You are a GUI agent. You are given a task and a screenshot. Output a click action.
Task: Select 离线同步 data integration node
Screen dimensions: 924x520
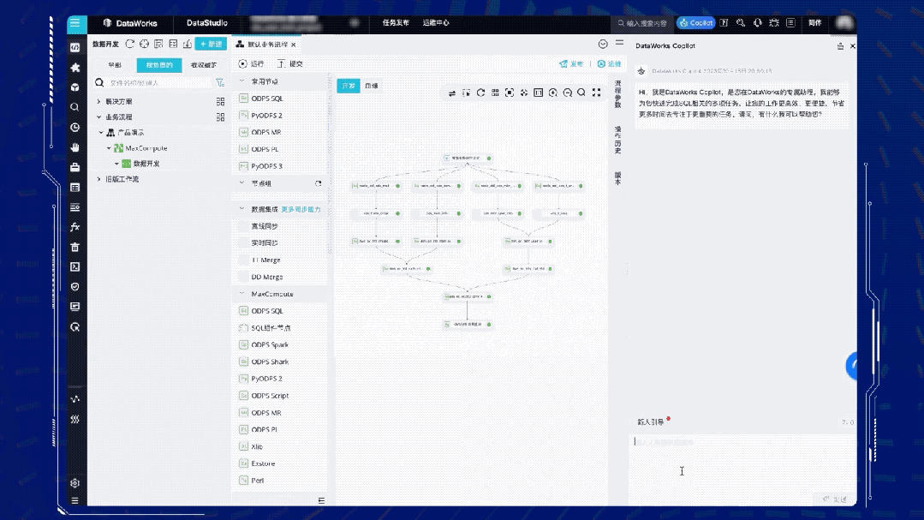265,226
